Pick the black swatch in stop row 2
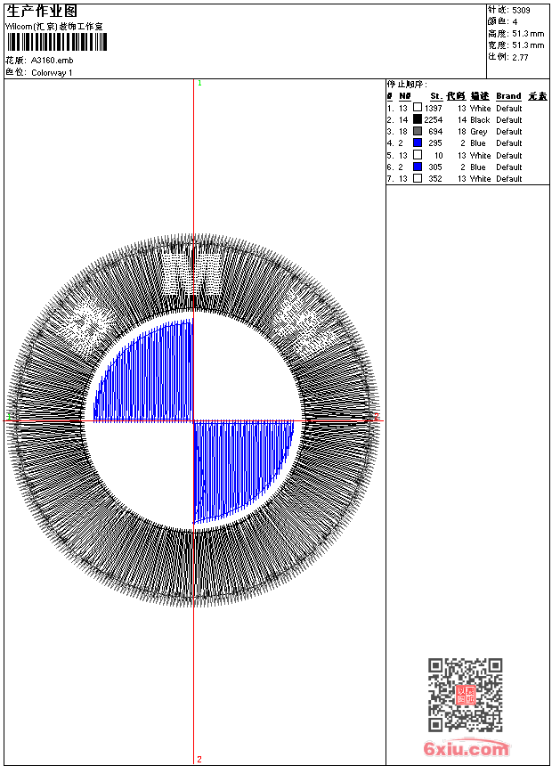This screenshot has width=552, height=766. point(418,119)
